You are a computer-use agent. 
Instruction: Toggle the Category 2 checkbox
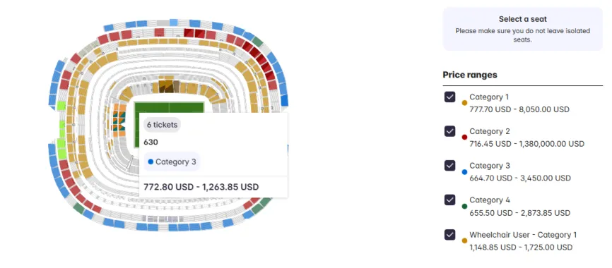[x=449, y=131]
